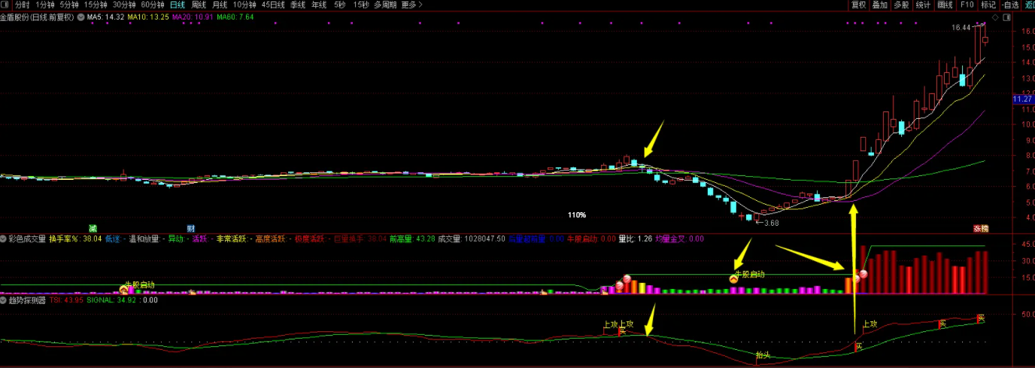Click the -自选 watchlist button
Screen dimensions: 1035x368
pyautogui.click(x=1010, y=5)
